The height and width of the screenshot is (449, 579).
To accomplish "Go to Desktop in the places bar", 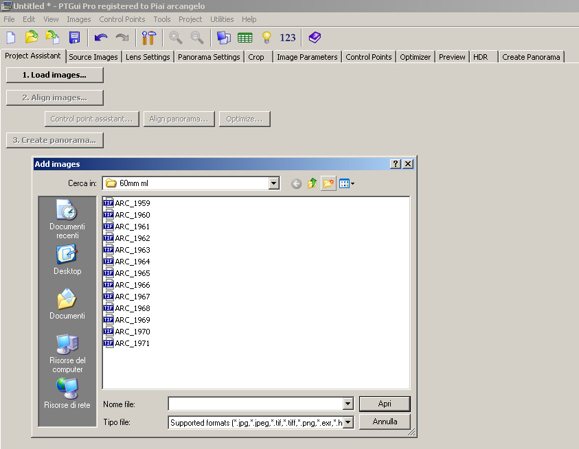I will [x=67, y=260].
